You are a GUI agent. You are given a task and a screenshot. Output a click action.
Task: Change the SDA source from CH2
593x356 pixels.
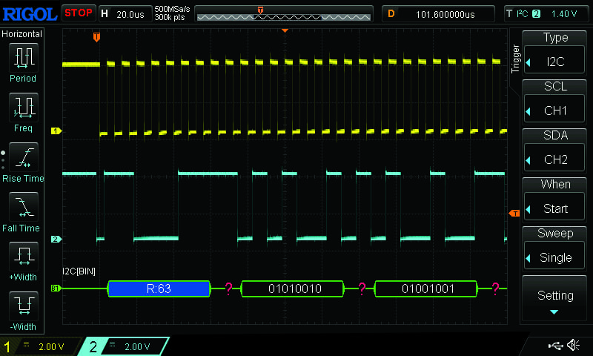(x=555, y=151)
